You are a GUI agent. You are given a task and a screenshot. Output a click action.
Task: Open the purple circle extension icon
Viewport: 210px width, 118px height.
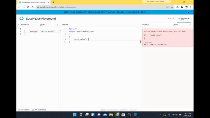[x=178, y=7]
